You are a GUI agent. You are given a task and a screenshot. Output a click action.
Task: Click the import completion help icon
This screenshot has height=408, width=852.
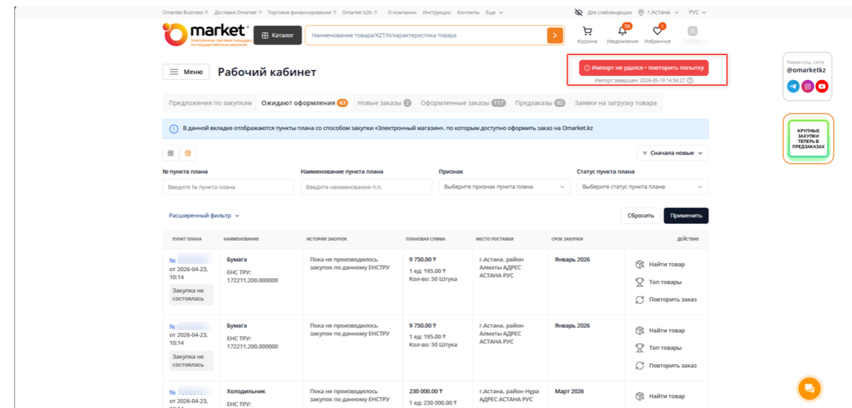690,81
